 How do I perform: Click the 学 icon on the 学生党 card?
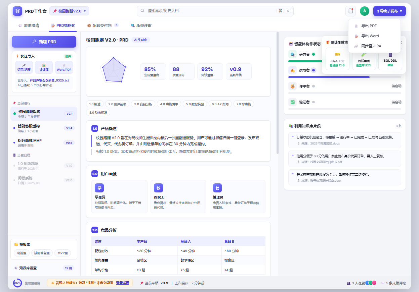[x=99, y=188]
